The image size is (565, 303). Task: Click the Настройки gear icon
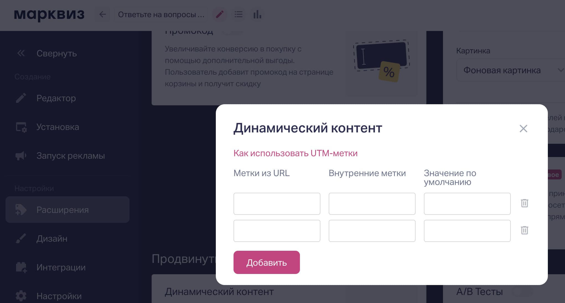click(20, 296)
